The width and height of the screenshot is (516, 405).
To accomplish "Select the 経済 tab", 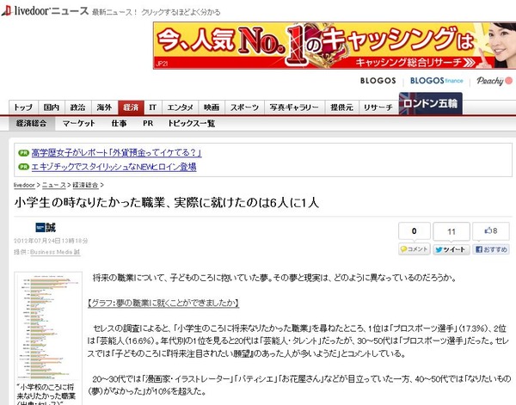I will (x=131, y=107).
